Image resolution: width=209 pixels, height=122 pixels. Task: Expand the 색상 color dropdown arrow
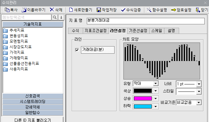pyautogui.click(x=155, y=91)
